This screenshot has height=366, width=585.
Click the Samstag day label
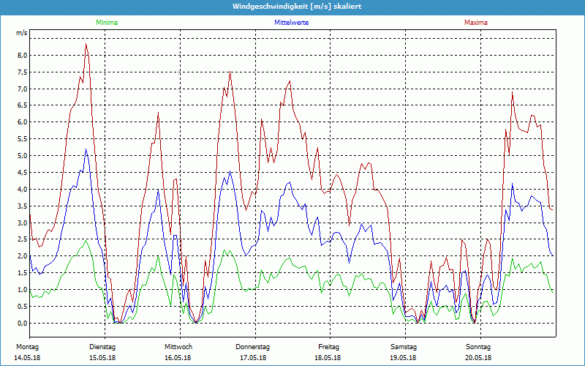click(404, 347)
